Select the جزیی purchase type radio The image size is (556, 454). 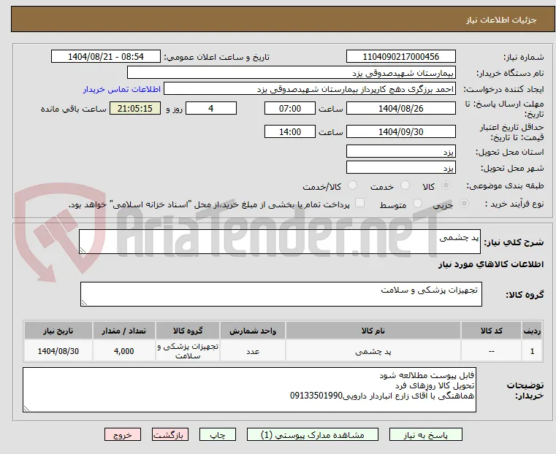point(464,204)
